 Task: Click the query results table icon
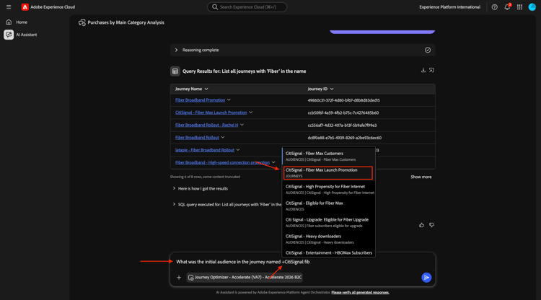coord(175,71)
